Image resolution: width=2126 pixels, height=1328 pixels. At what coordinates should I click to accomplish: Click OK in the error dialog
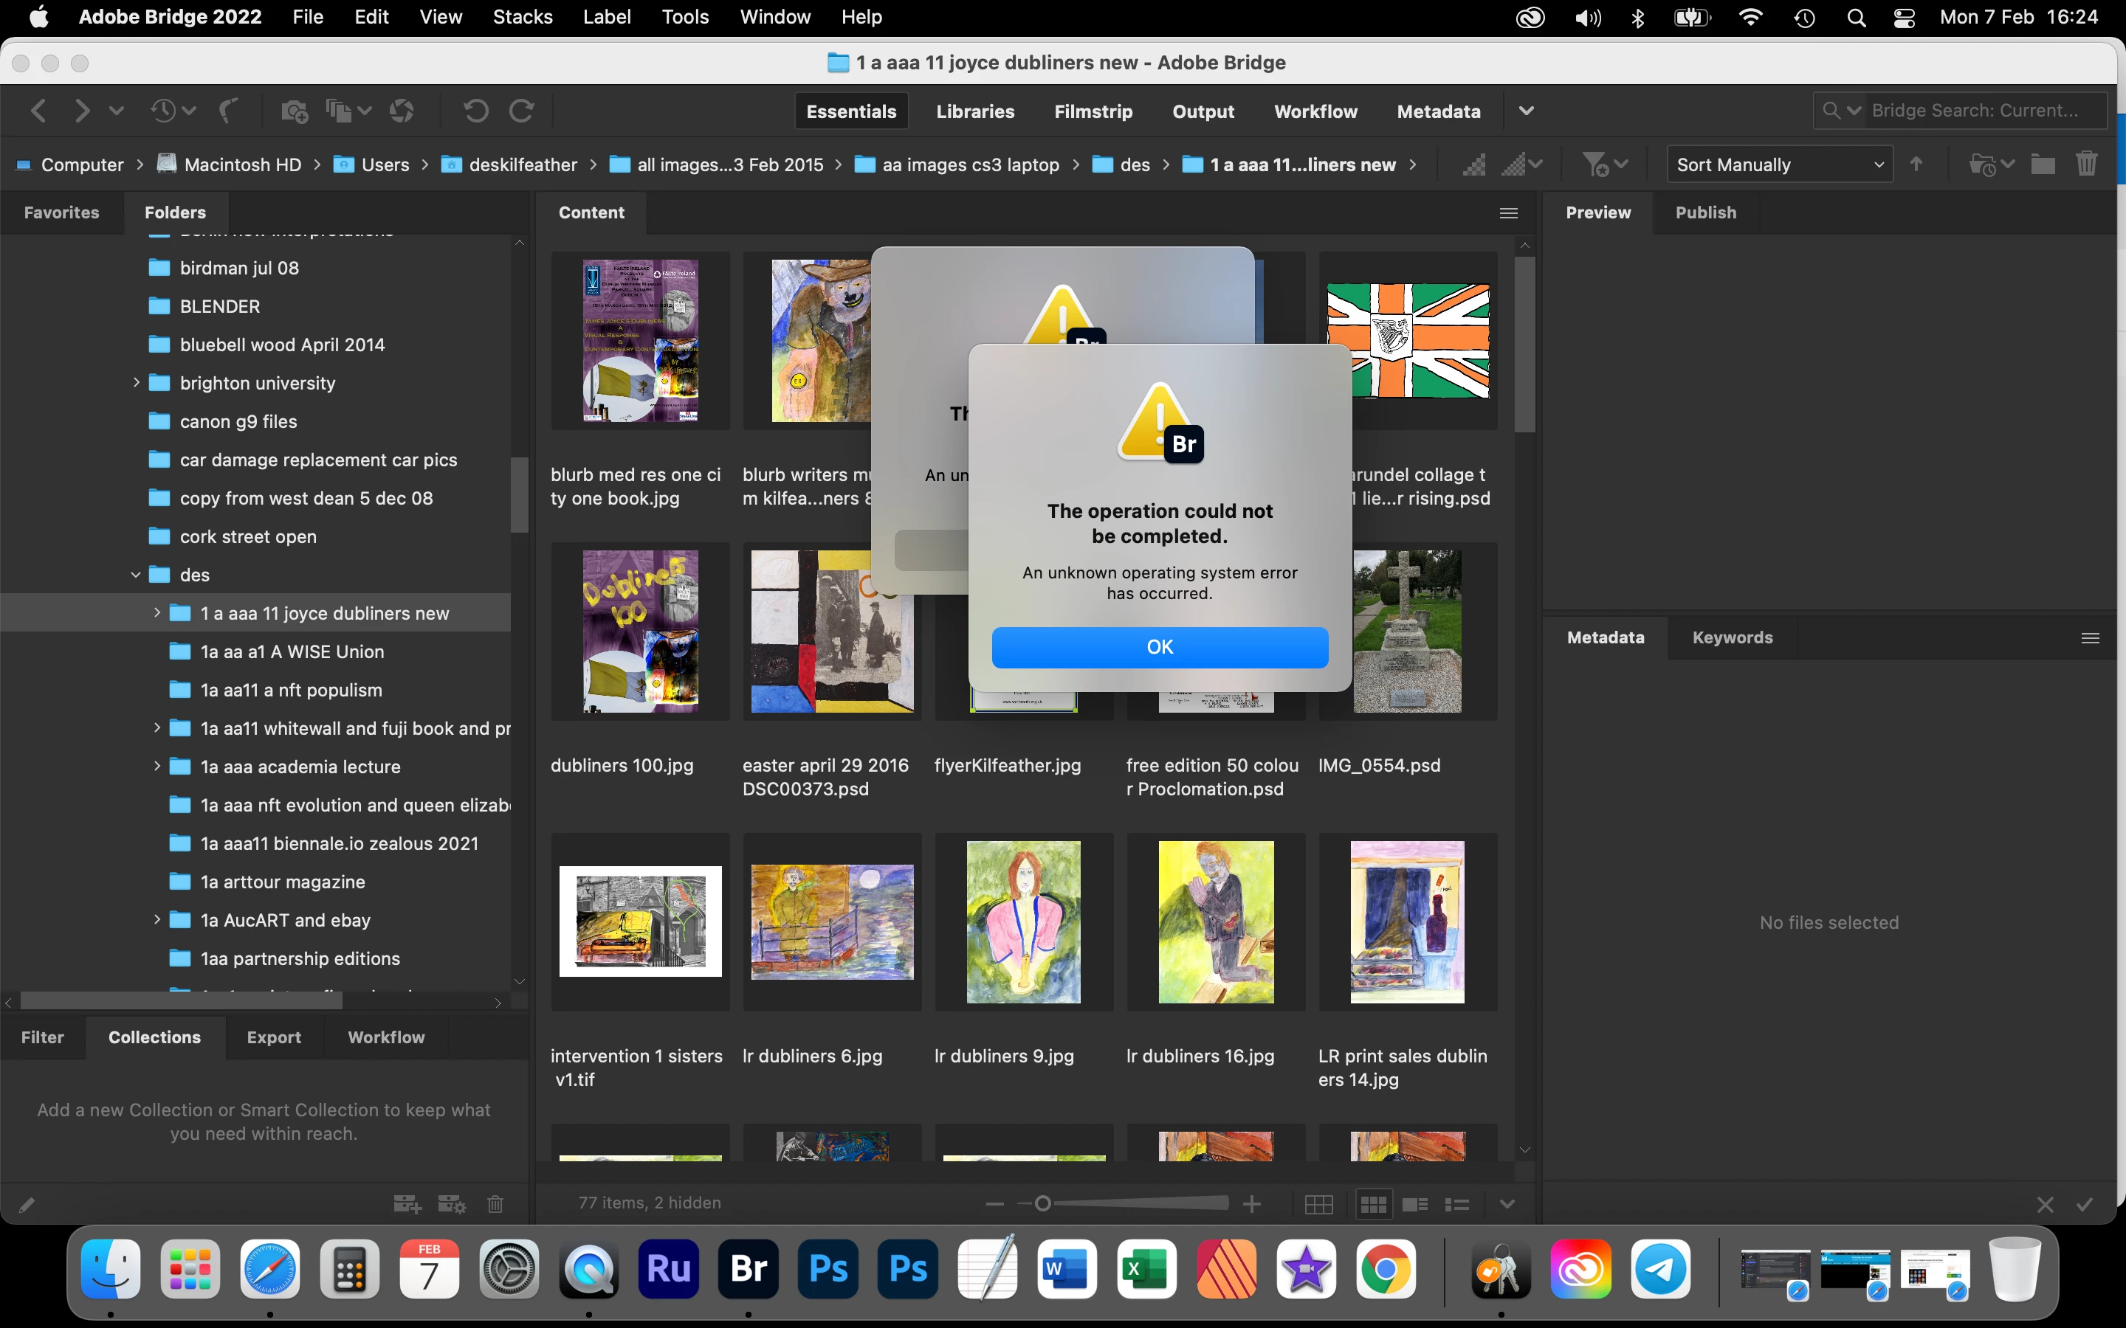point(1159,647)
